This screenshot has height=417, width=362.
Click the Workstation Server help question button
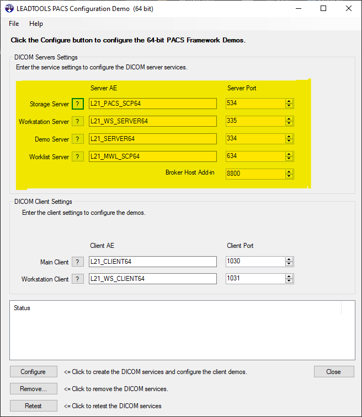(x=77, y=122)
